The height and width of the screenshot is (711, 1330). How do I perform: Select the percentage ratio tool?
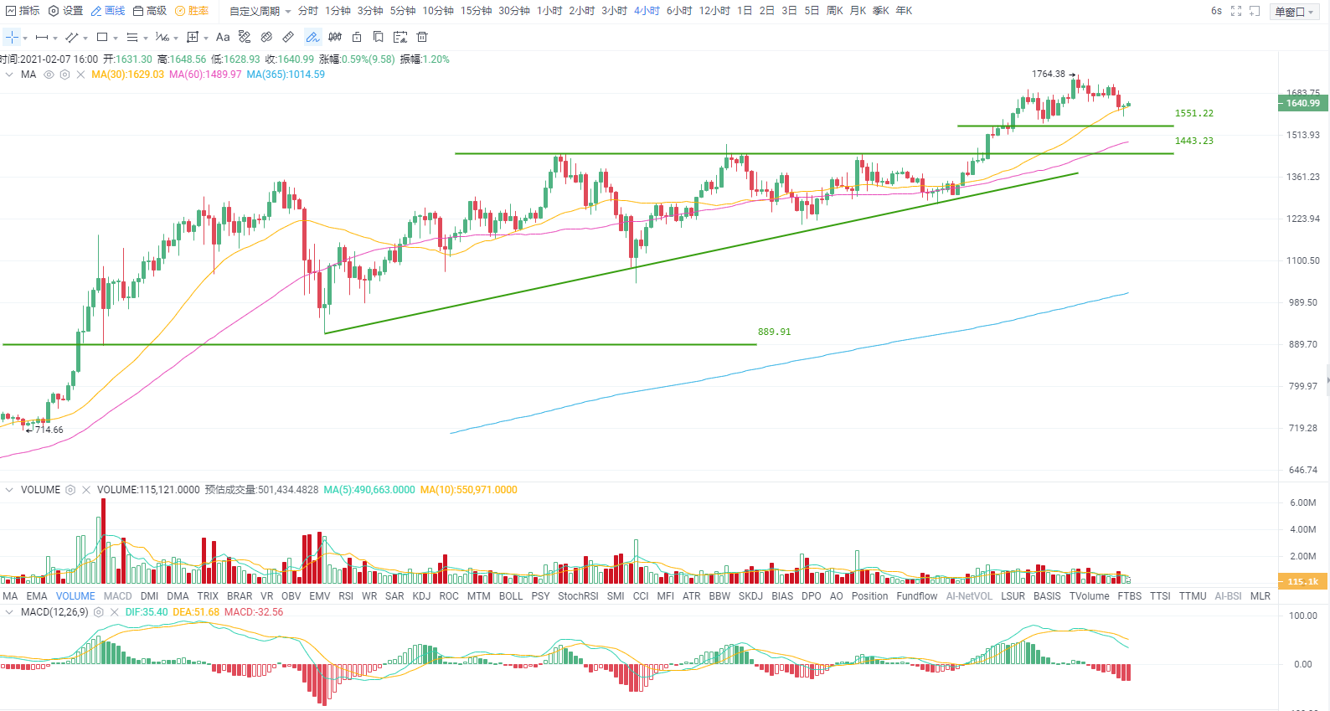coord(162,37)
